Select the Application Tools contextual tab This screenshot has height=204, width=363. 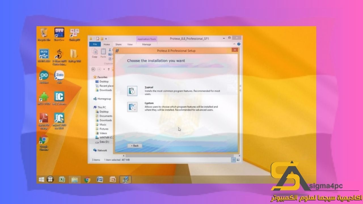147,39
